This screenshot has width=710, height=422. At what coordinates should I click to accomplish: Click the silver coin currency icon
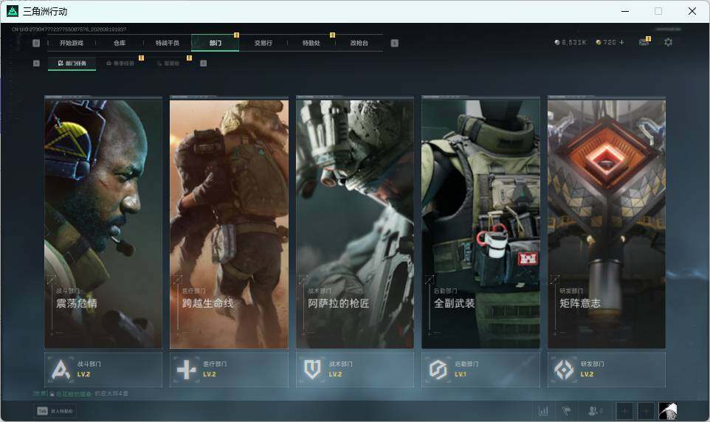pos(557,42)
